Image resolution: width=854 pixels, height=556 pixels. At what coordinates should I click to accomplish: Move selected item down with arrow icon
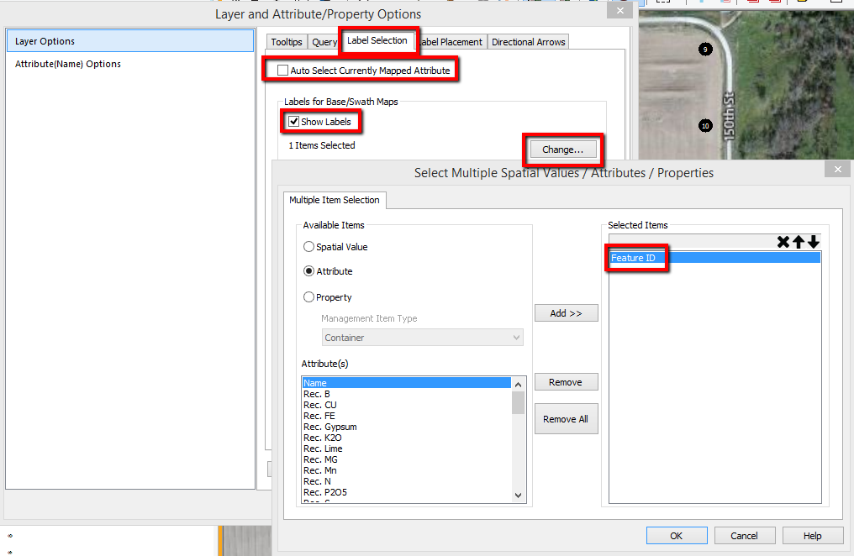[813, 242]
